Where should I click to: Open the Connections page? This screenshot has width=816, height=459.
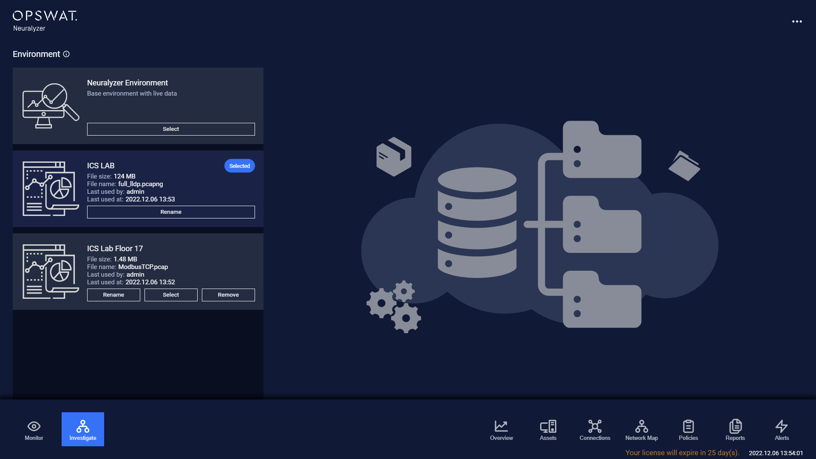pos(595,430)
